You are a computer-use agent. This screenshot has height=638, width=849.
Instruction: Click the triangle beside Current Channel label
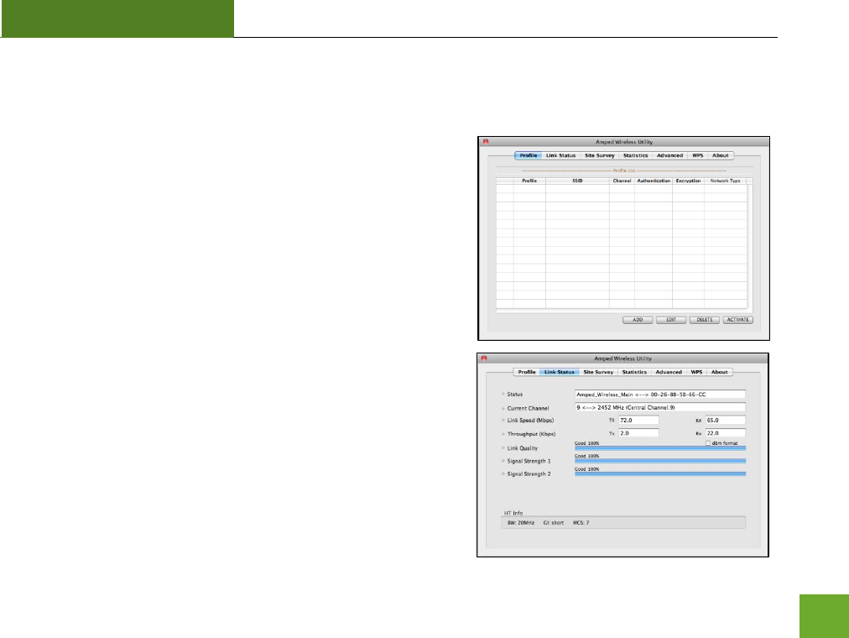pos(503,408)
